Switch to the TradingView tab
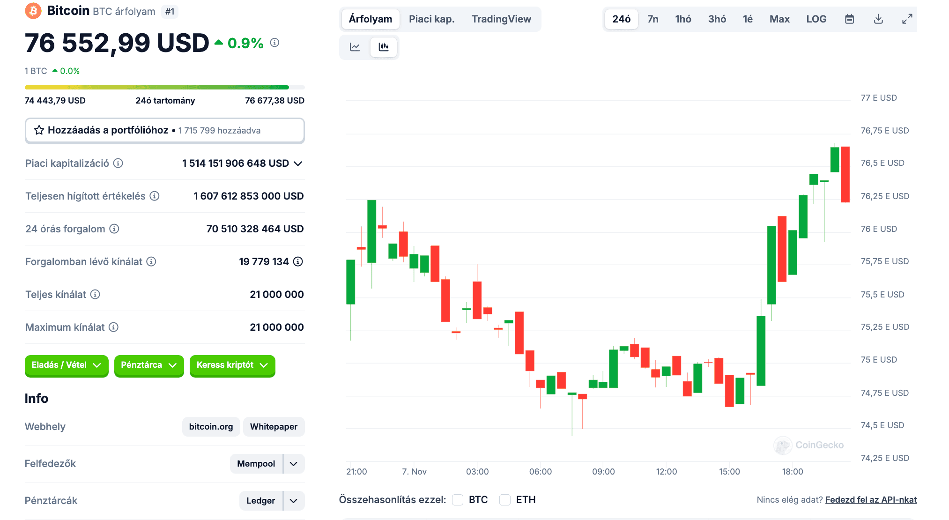This screenshot has width=949, height=520. [501, 19]
